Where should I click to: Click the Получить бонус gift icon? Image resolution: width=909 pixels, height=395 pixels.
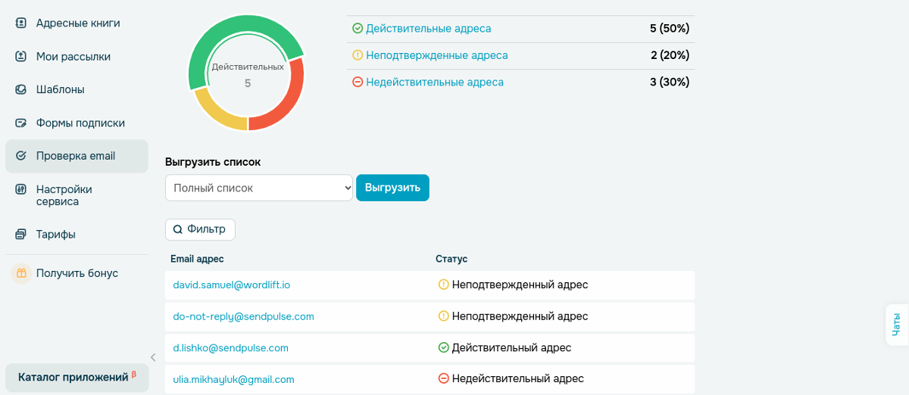21,273
